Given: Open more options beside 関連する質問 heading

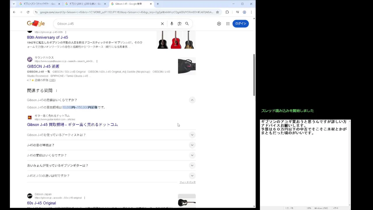Looking at the screenshot, I should click(57, 91).
